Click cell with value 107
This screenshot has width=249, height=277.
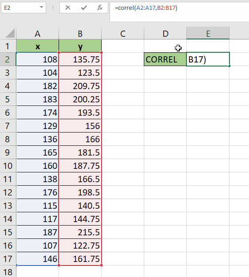(38, 246)
